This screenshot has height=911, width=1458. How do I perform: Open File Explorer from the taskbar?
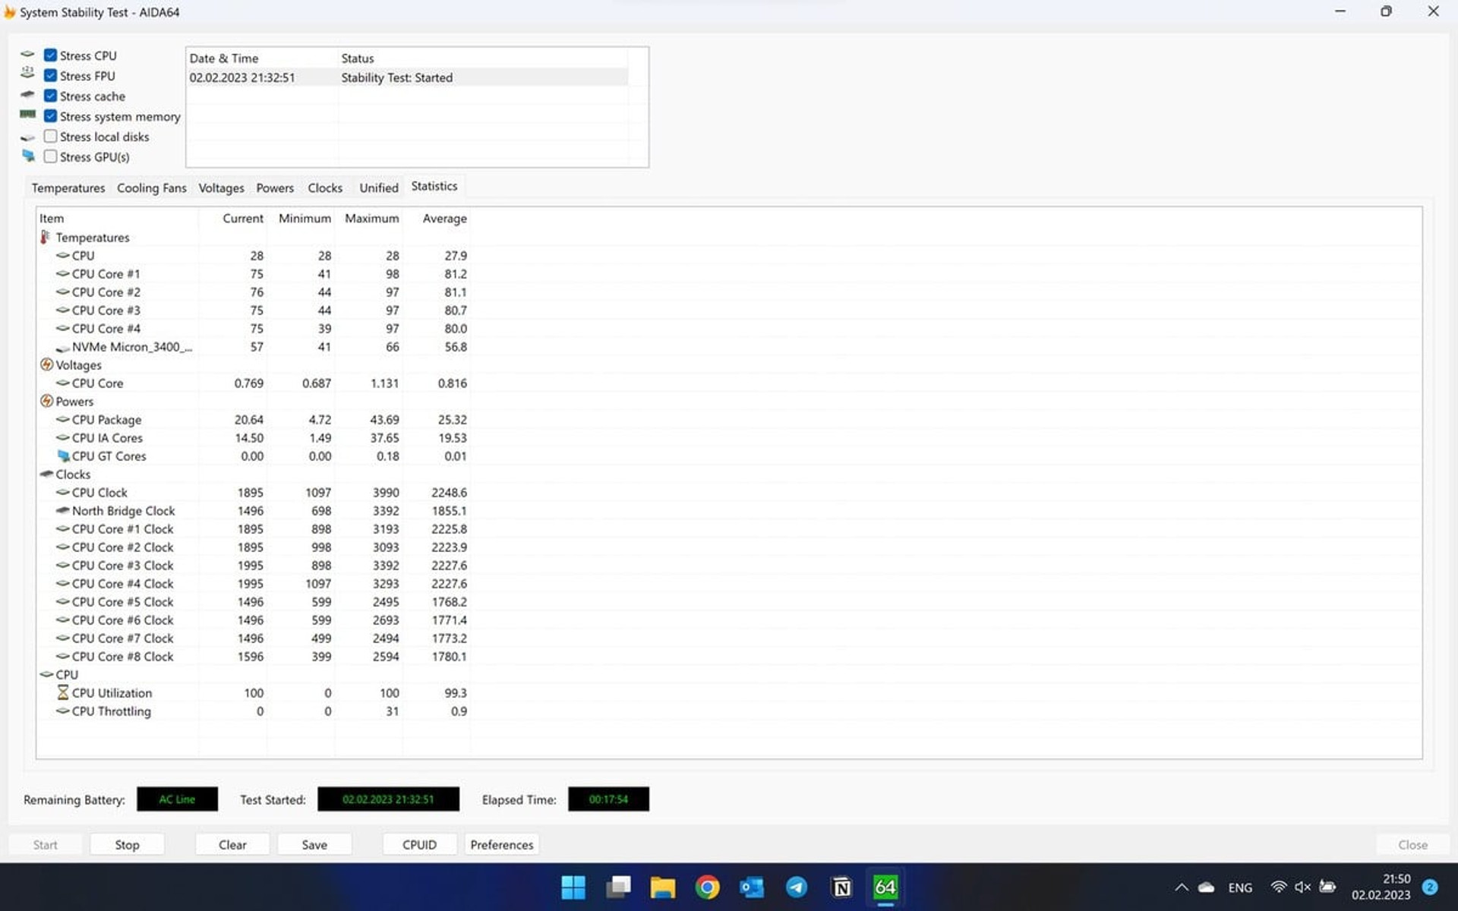click(x=662, y=887)
